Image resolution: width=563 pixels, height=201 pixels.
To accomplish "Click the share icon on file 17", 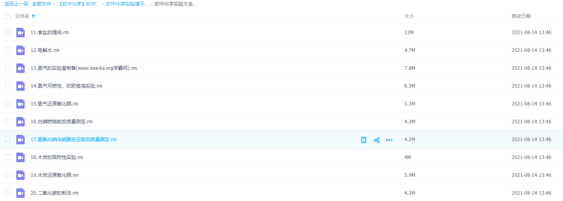I will pos(377,140).
